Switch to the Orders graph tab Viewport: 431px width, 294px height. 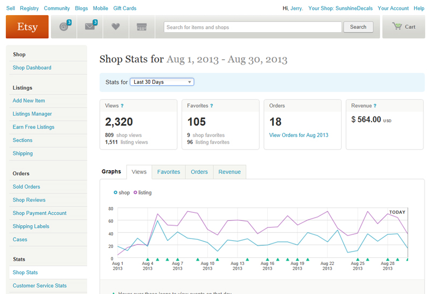pyautogui.click(x=199, y=172)
